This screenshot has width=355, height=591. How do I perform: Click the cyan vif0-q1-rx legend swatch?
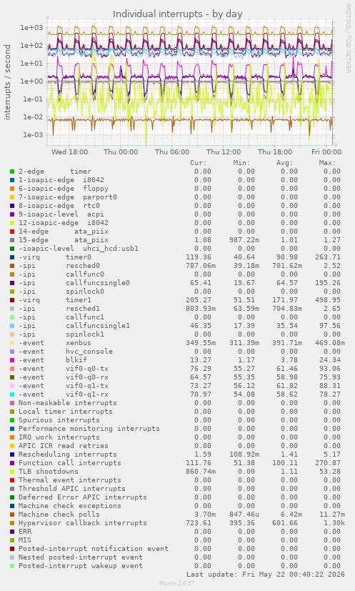point(12,394)
